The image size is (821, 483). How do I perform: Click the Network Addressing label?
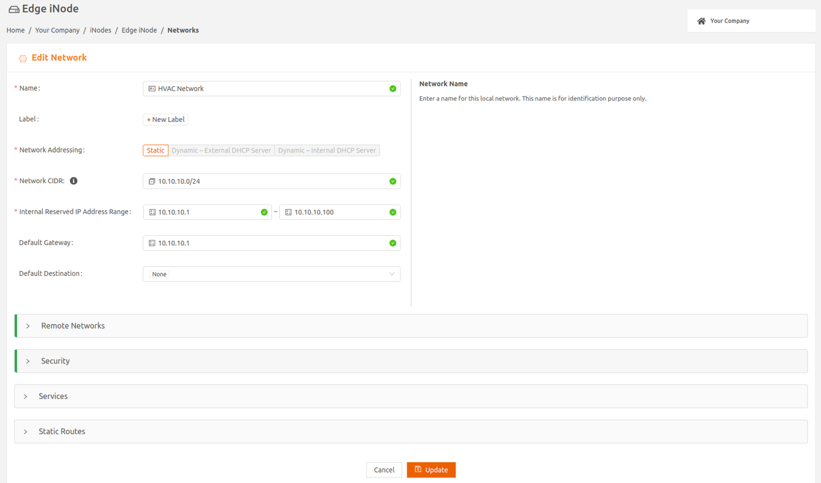[52, 150]
